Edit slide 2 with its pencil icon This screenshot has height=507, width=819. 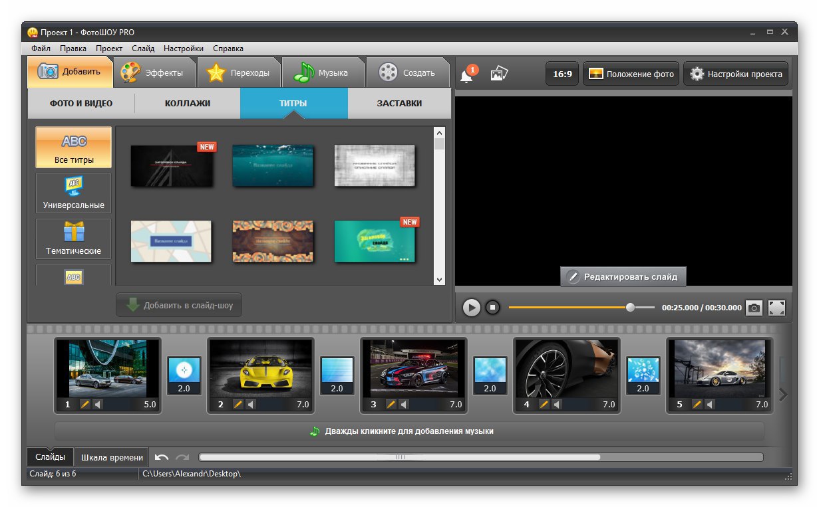pyautogui.click(x=238, y=404)
